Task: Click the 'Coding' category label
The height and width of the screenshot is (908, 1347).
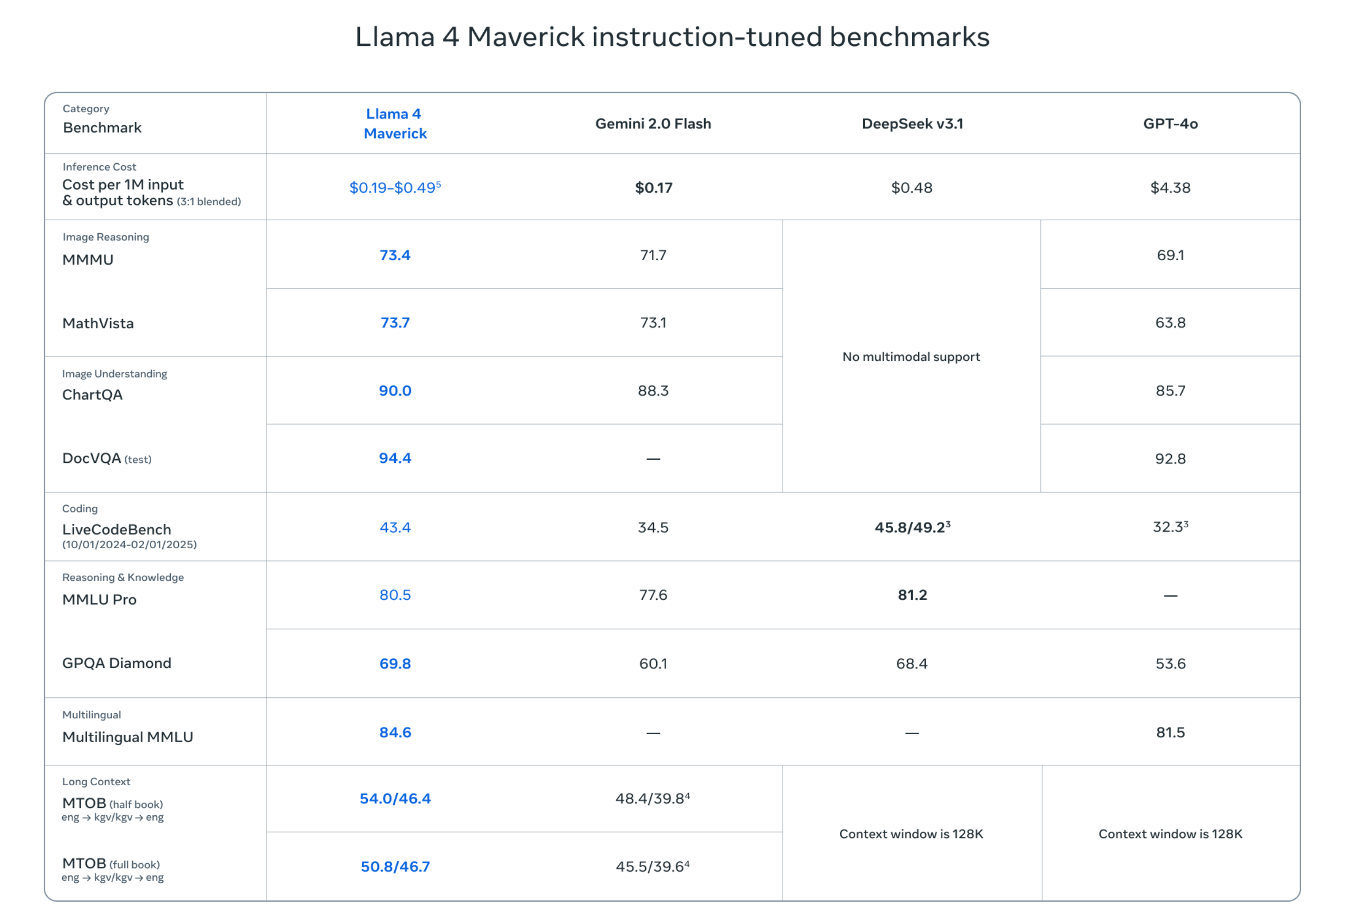Action: click(80, 508)
